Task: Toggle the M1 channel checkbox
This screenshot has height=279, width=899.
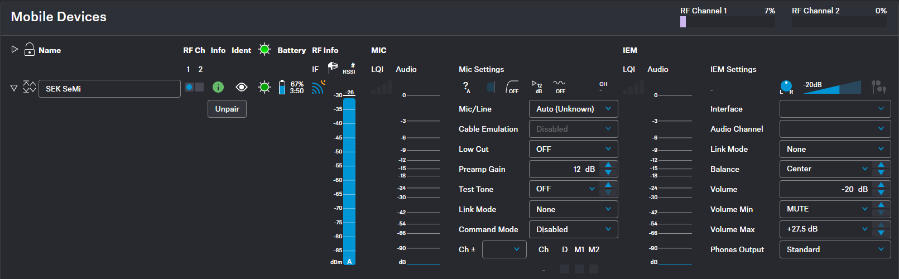Action: (x=579, y=269)
